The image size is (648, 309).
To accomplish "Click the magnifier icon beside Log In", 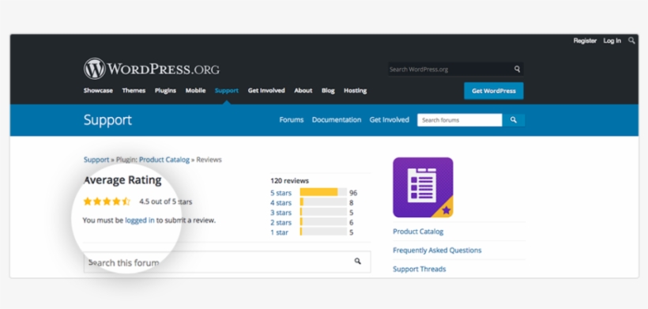I will point(631,40).
